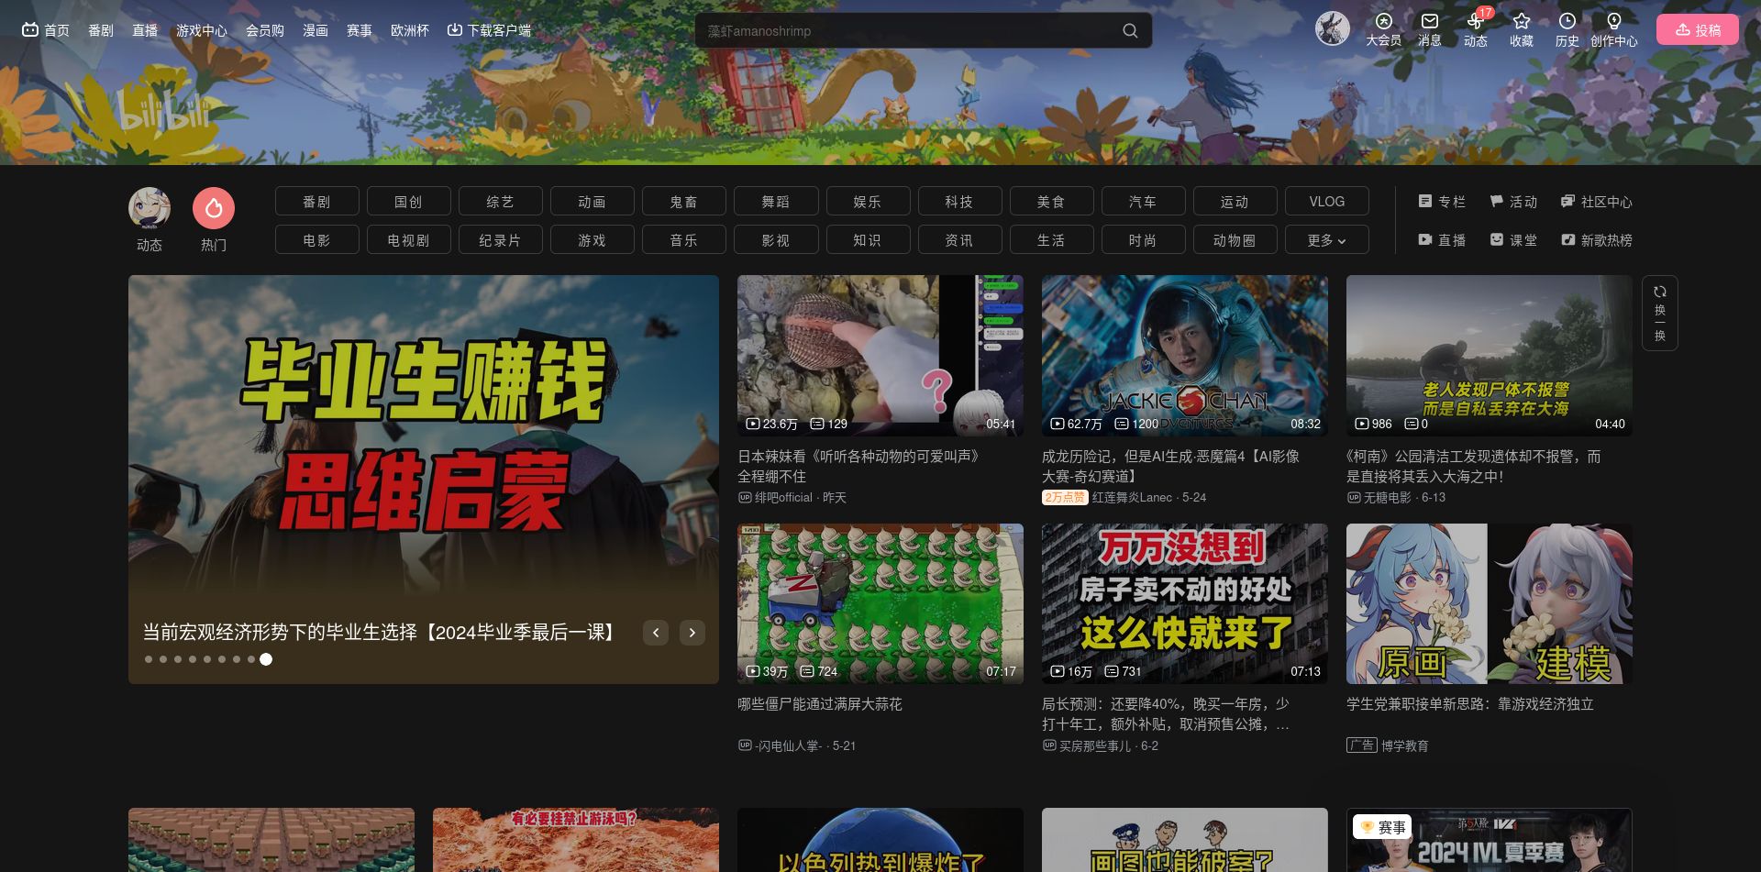
Task: Click the user avatar in top bar
Action: pyautogui.click(x=1332, y=28)
